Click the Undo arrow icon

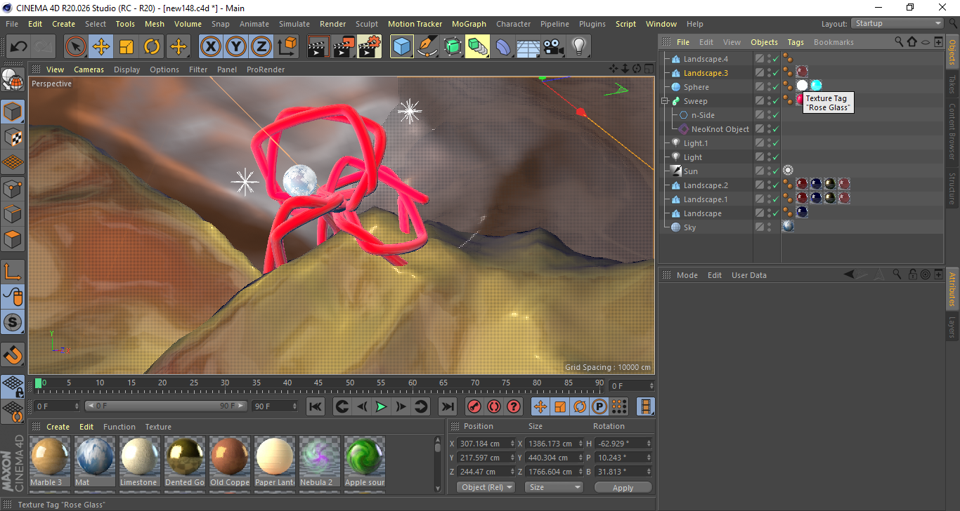click(x=18, y=47)
